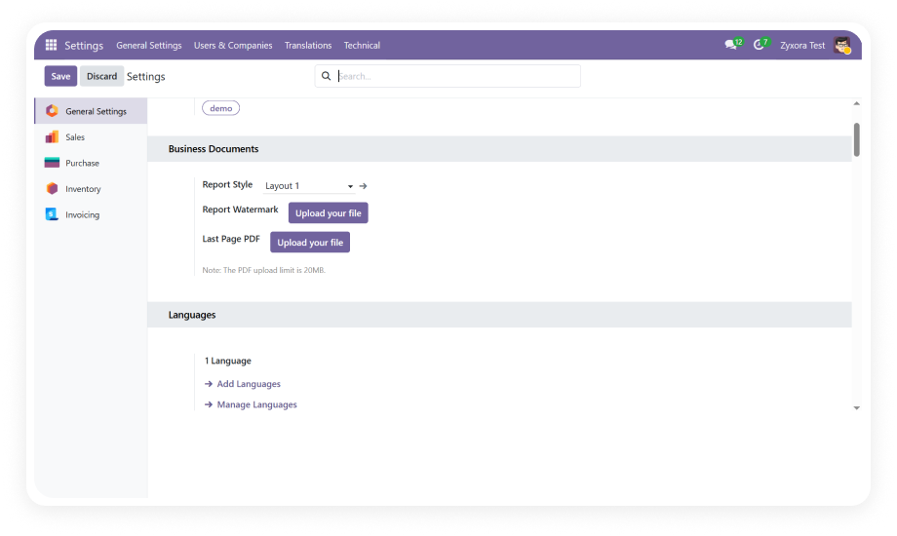Viewport: 897px width, 536px height.
Task: Open the Translations menu
Action: tap(308, 45)
